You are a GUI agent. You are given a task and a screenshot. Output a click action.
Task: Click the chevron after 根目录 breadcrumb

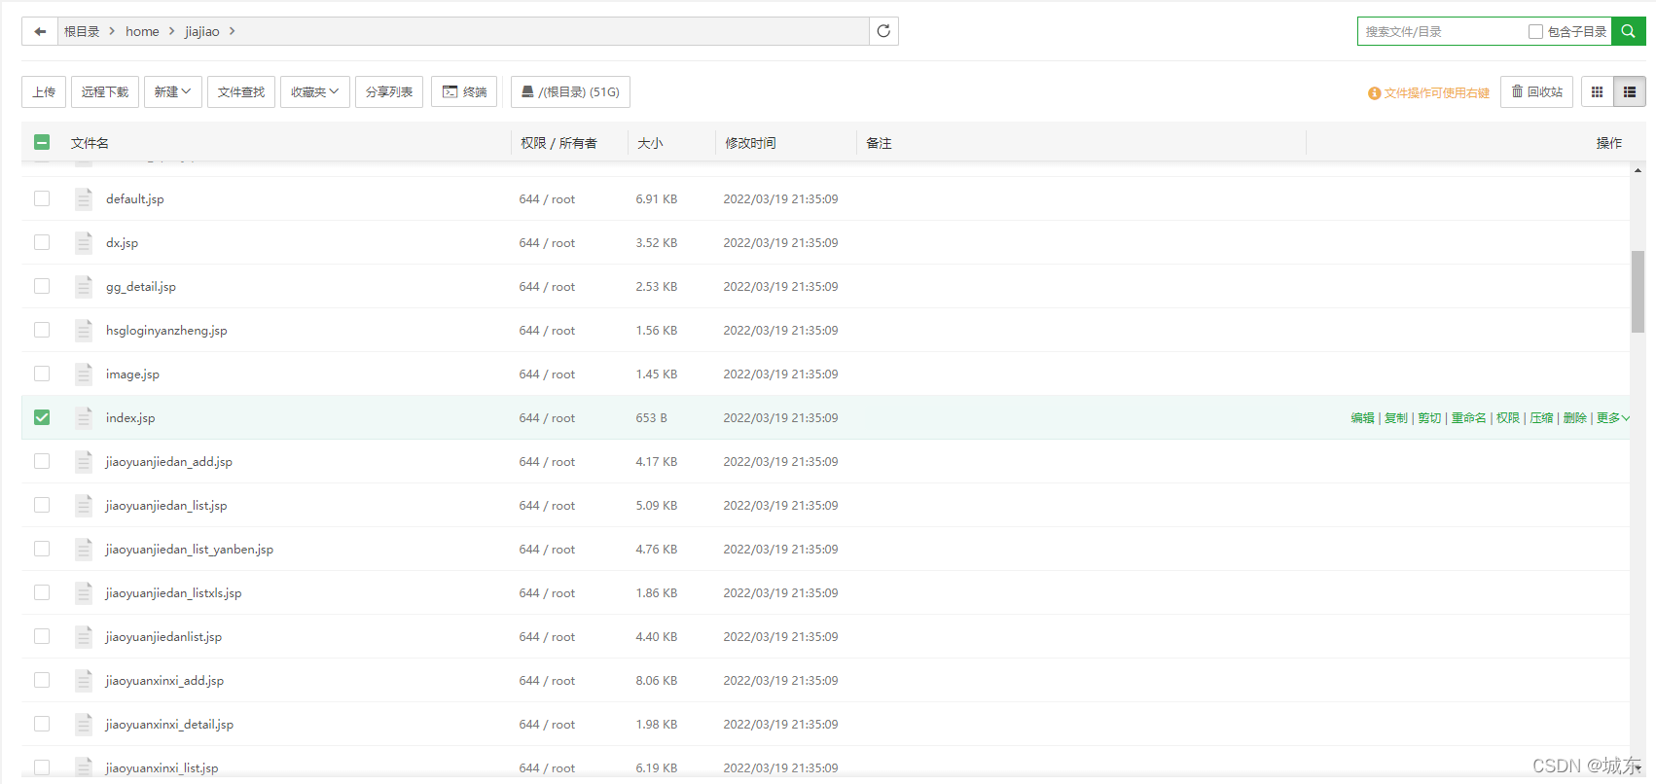[x=112, y=31]
